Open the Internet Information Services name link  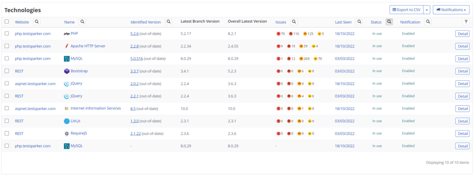[96, 109]
